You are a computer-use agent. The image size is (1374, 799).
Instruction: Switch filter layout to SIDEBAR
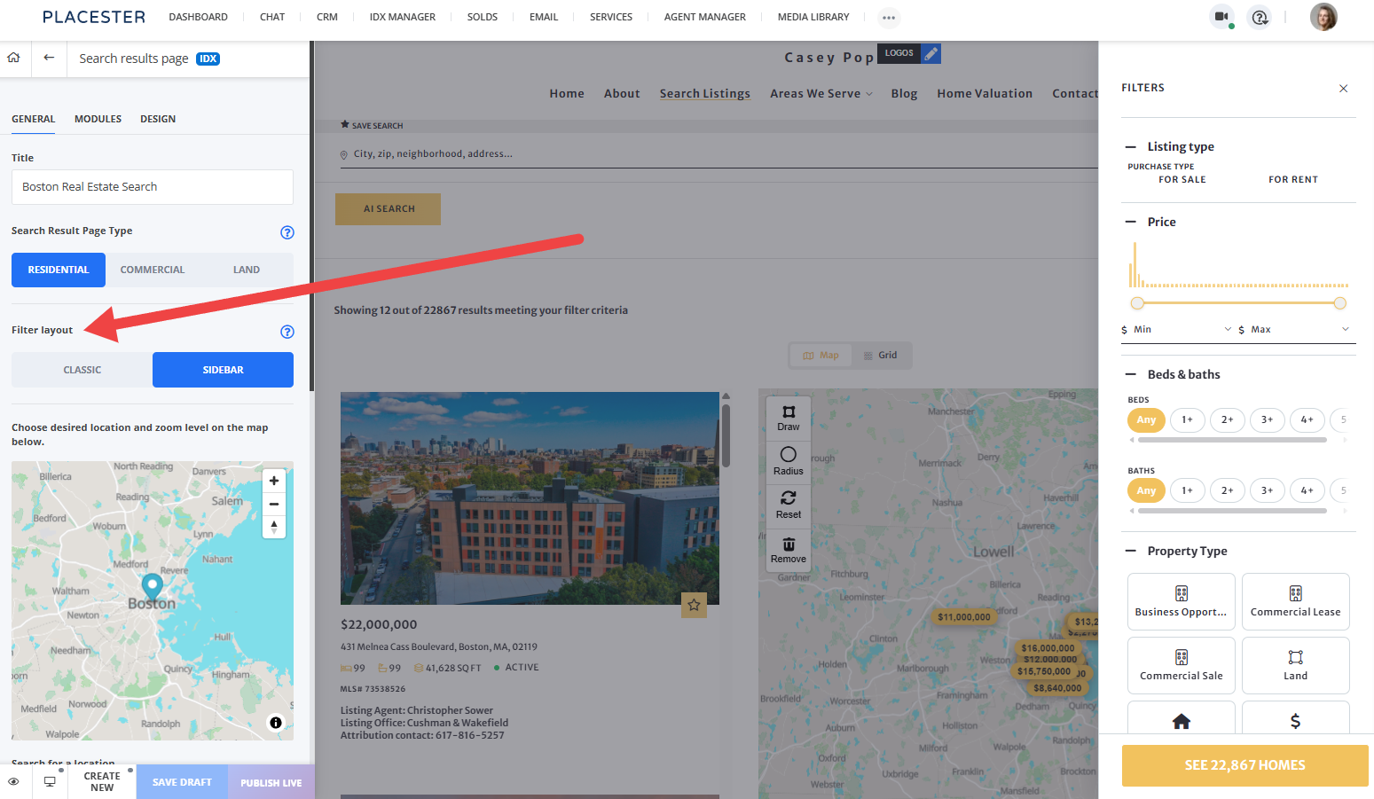(x=223, y=370)
